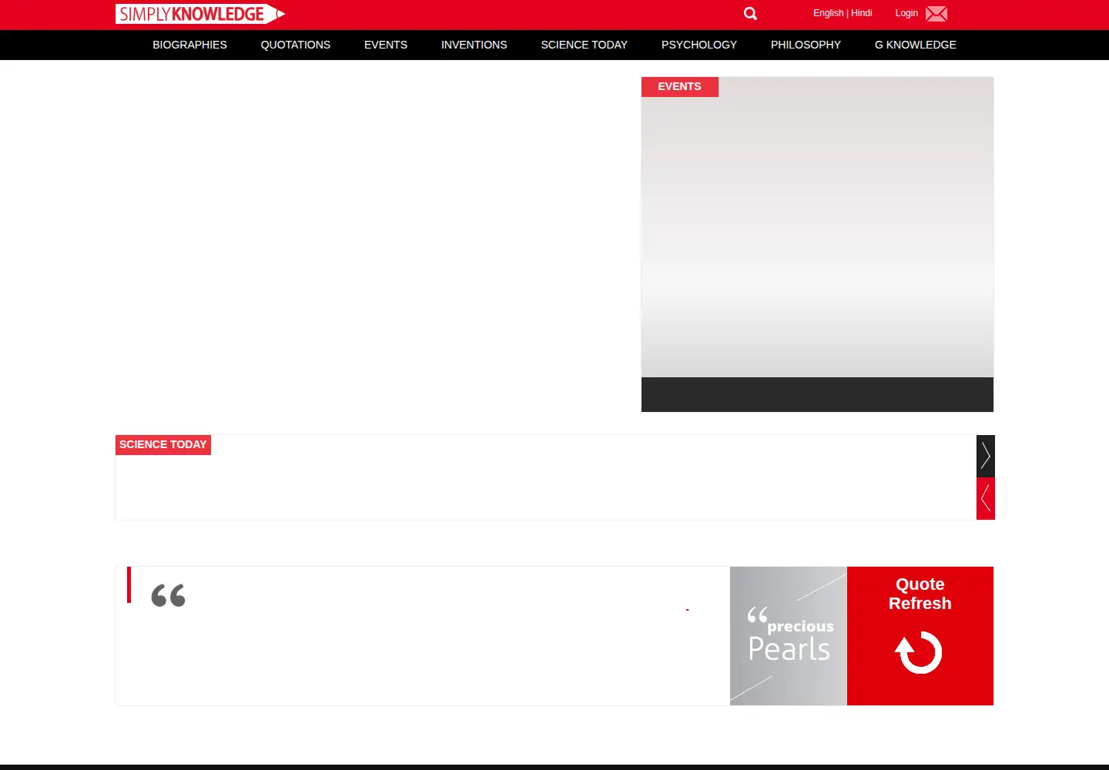Open the Quotations menu
This screenshot has width=1109, height=770.
(x=296, y=45)
